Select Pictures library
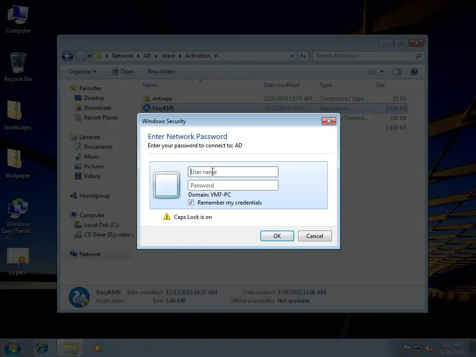The height and width of the screenshot is (357, 476). pos(94,166)
